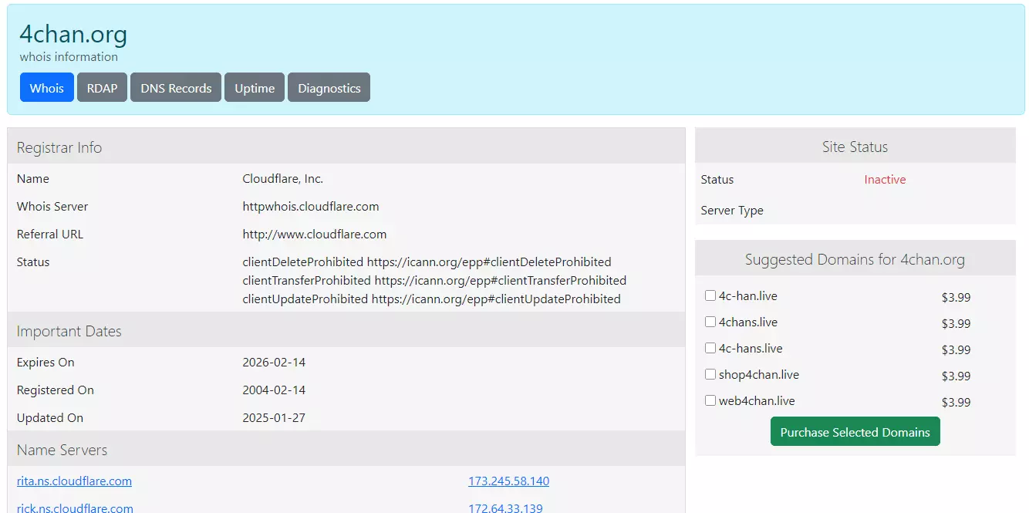Click the Updated On label
The image size is (1029, 513).
tap(50, 418)
